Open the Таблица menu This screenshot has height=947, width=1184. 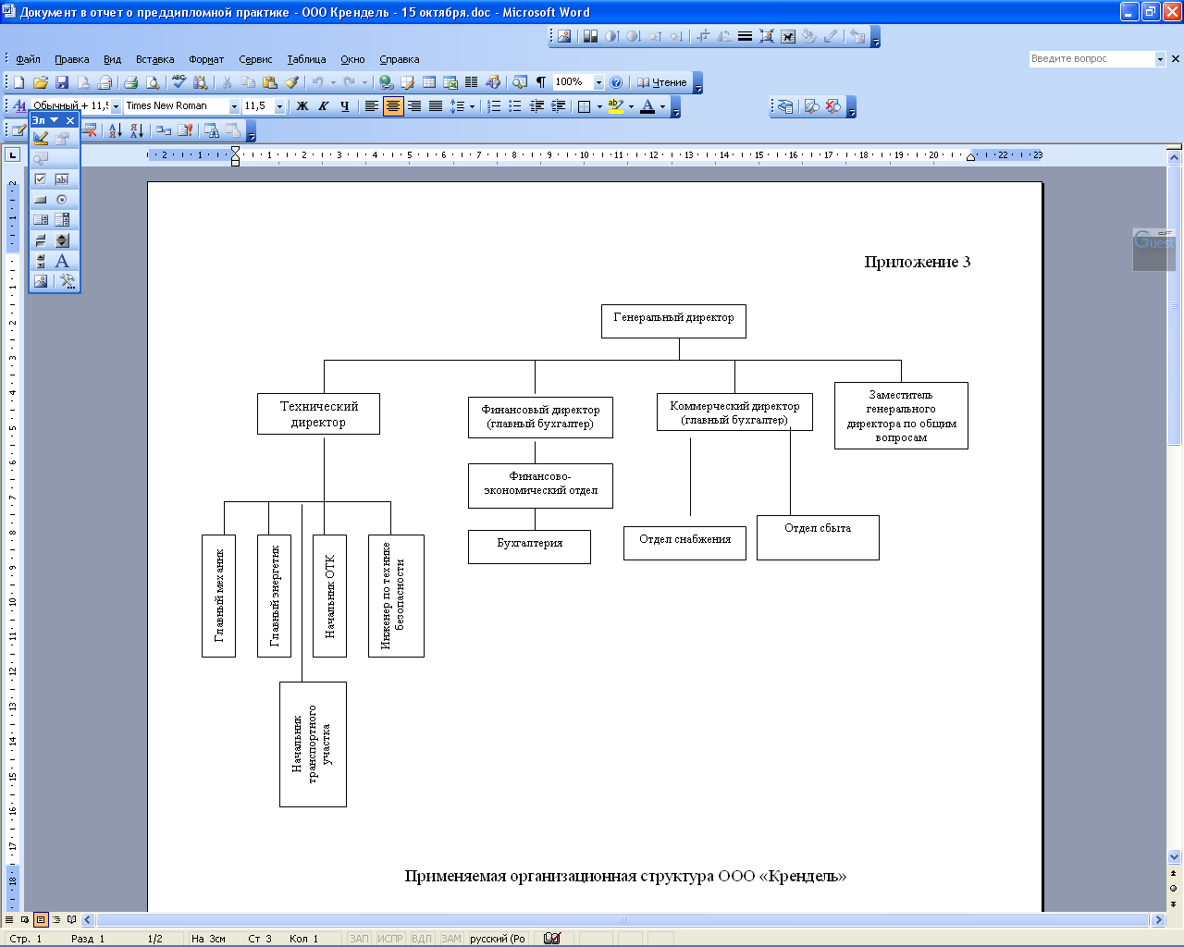(x=306, y=59)
